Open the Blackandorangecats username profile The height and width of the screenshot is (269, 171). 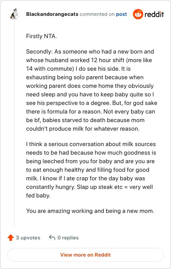coord(52,14)
